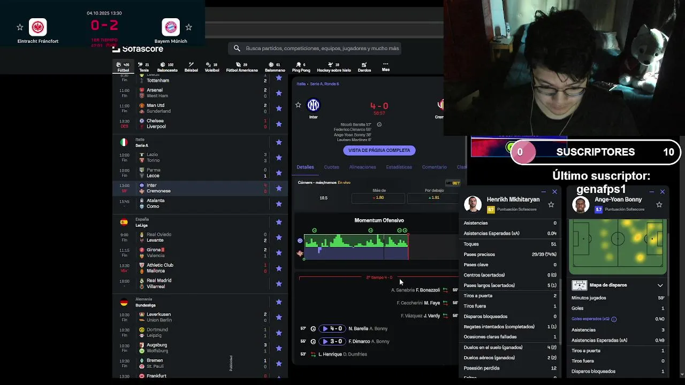The width and height of the screenshot is (685, 385).
Task: Minimize Henrikh Mkhitaryan player card
Action: coord(543,191)
